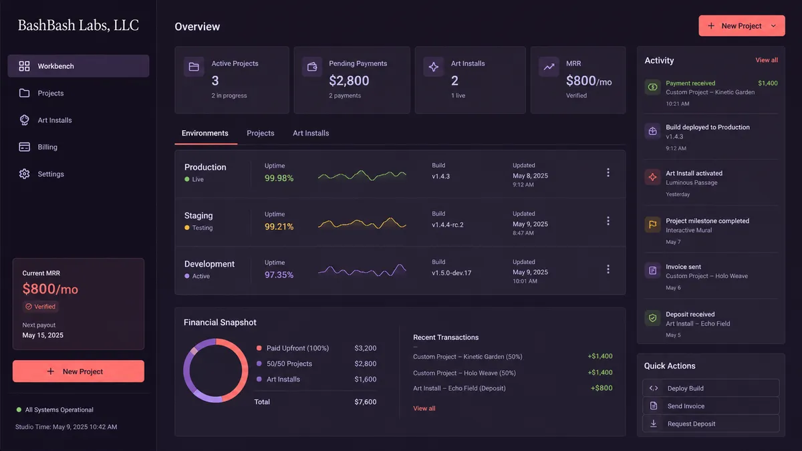Open the Development row three-dot menu
This screenshot has height=451, width=802.
tap(608, 269)
